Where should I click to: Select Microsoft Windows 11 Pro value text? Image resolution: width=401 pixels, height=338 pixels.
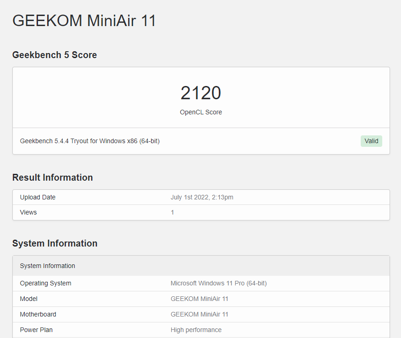(x=219, y=283)
